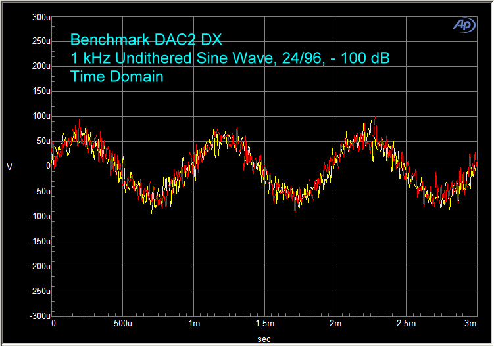Image resolution: width=494 pixels, height=346 pixels.
Task: Click the 500u tick on the time axis
Action: [x=124, y=324]
